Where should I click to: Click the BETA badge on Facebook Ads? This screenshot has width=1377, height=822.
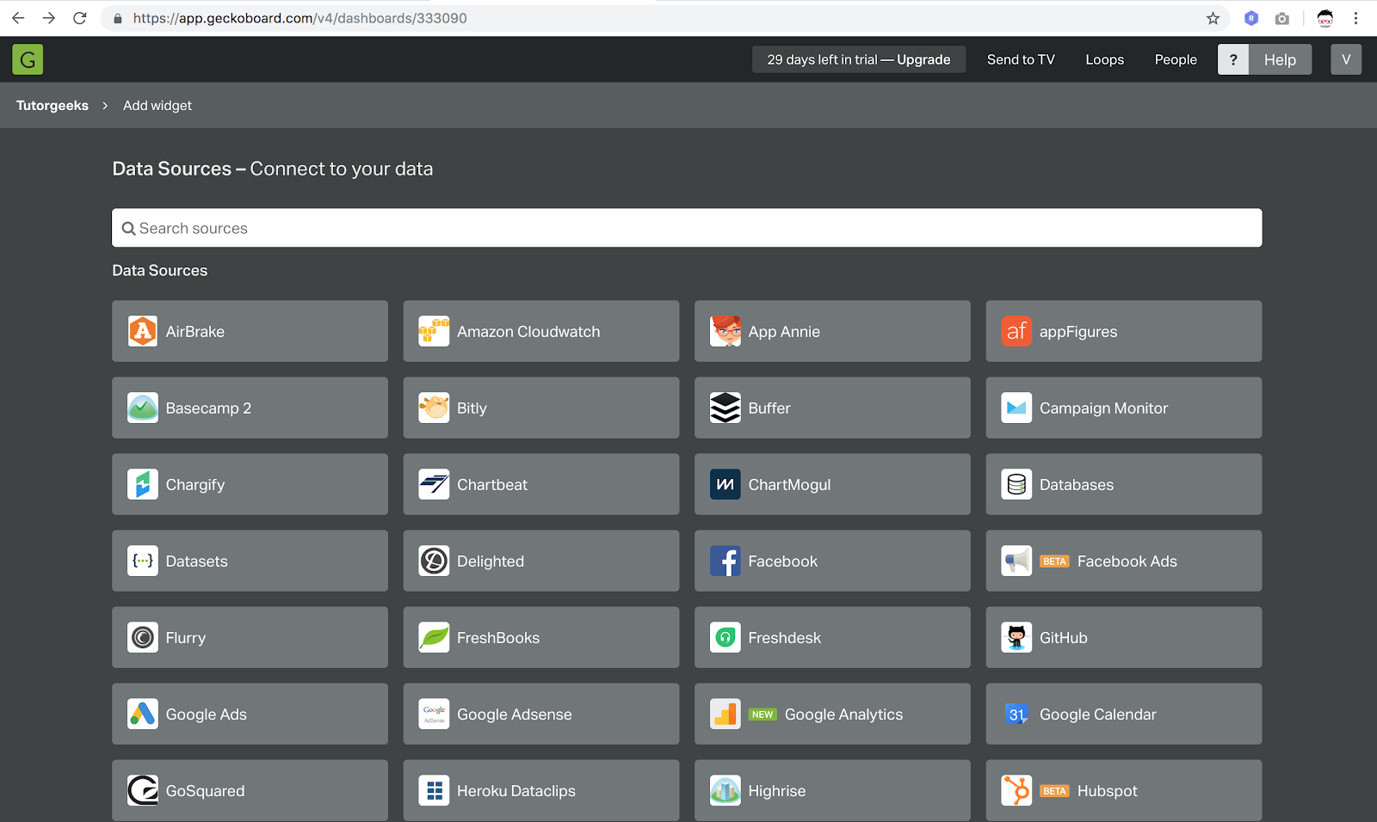coord(1054,561)
